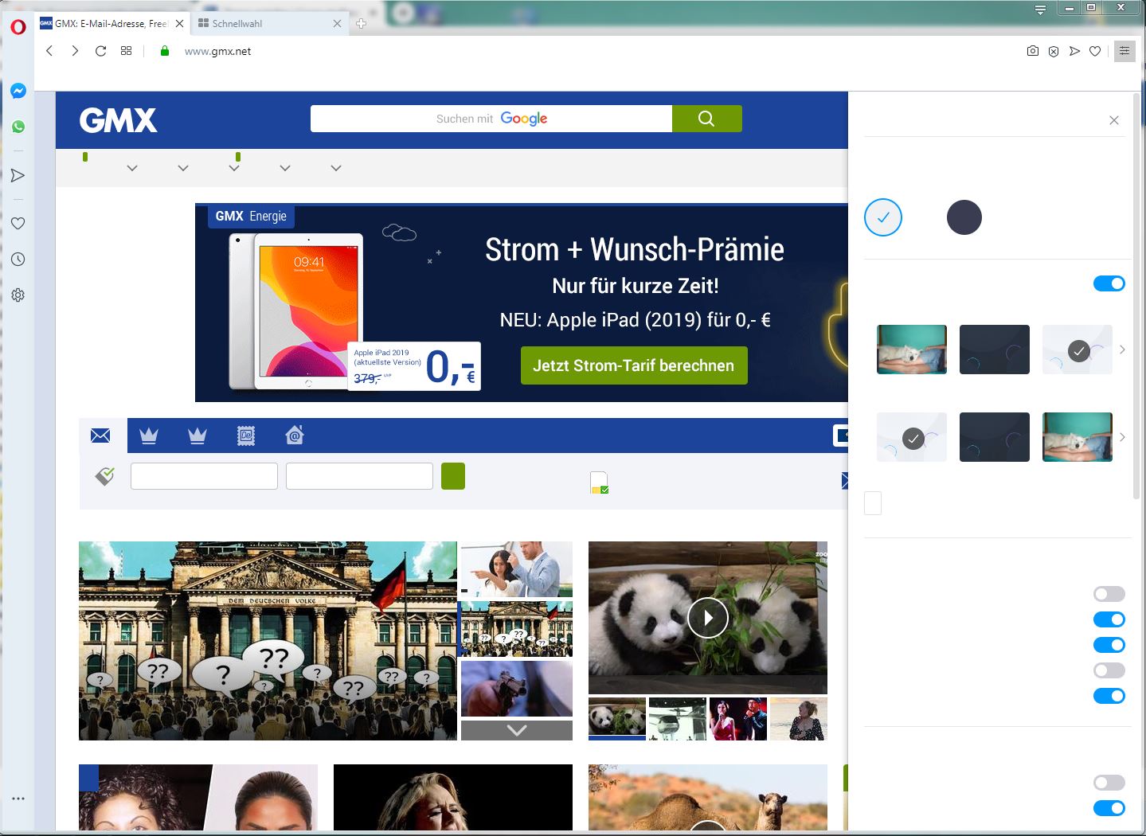The image size is (1146, 836).
Task: Open the Opera main menu logo
Action: (18, 26)
